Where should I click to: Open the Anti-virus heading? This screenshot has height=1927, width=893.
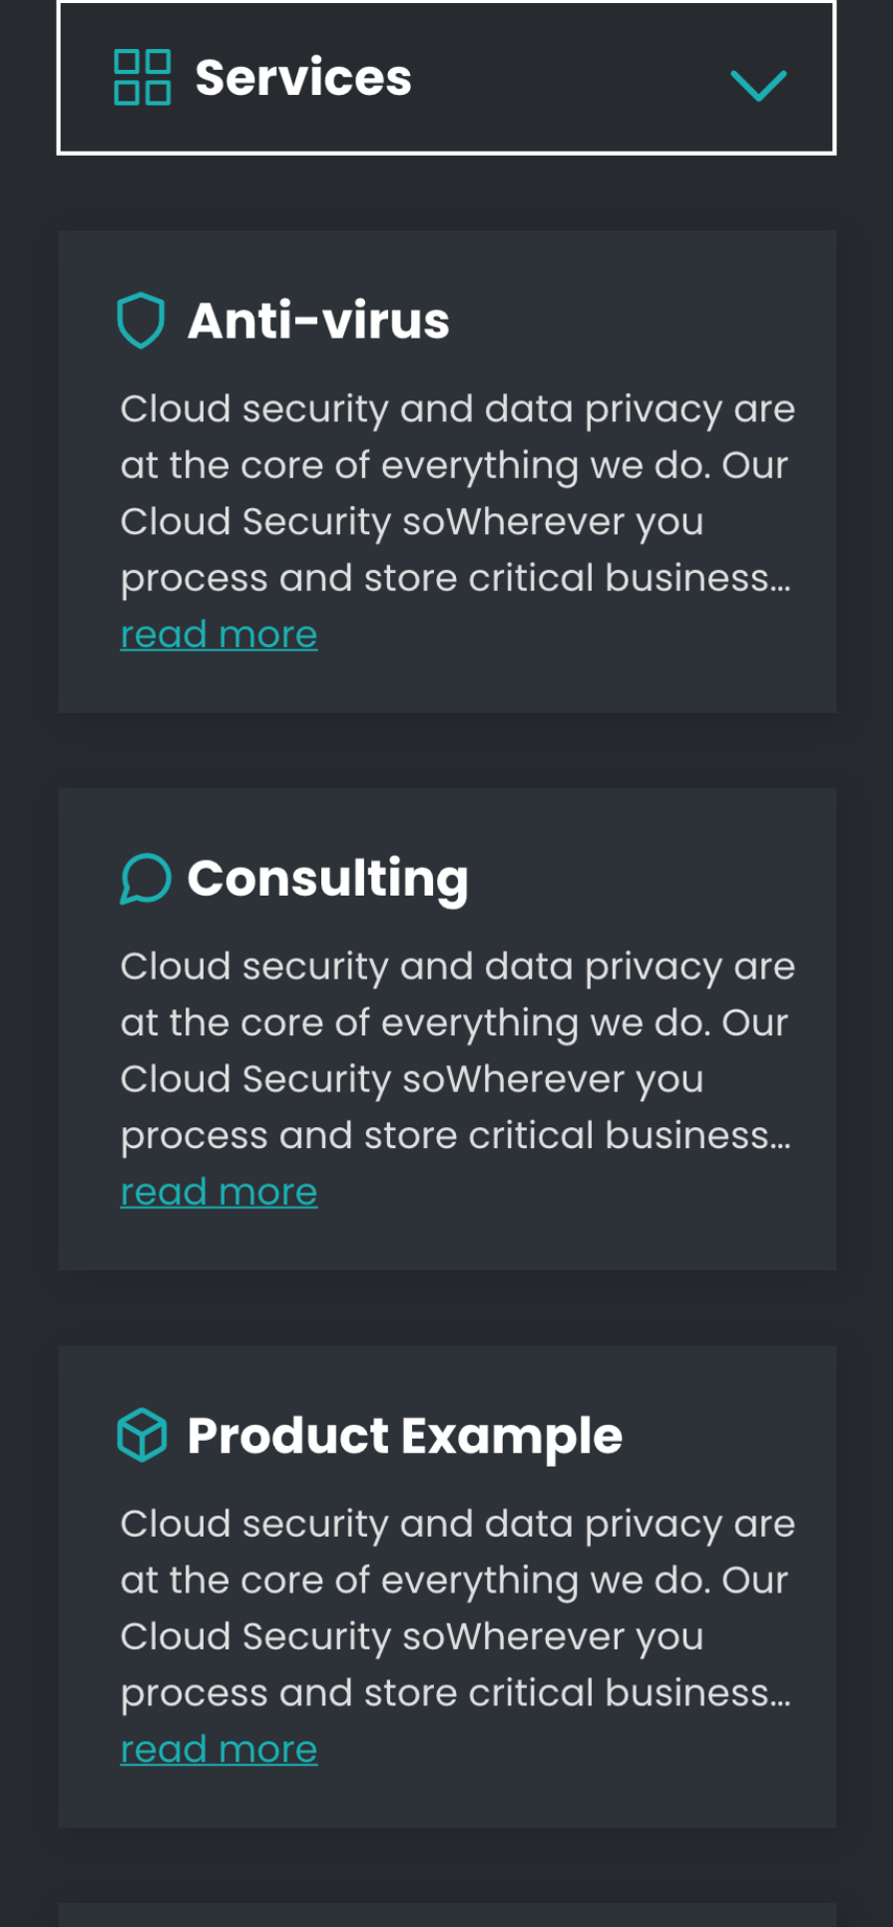pyautogui.click(x=318, y=321)
